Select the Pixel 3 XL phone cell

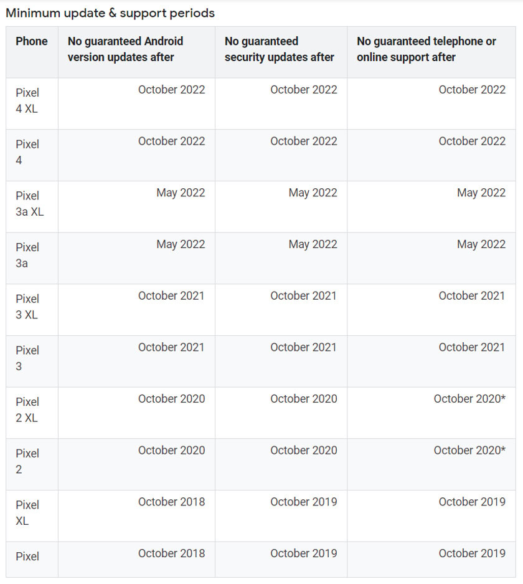(x=27, y=307)
